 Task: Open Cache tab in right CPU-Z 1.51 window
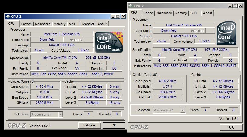pos(148,13)
